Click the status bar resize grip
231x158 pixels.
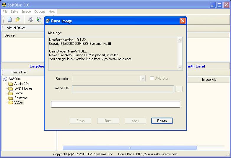coord(228,154)
